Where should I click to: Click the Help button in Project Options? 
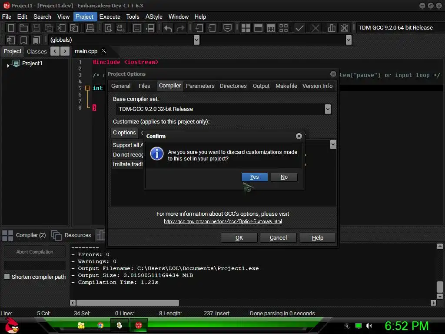(317, 238)
